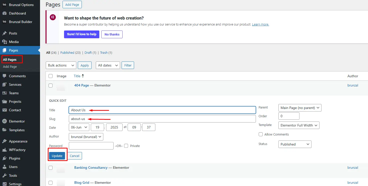The height and width of the screenshot is (186, 368).
Task: Click the Comments speech bubble icon
Action: [x=4, y=76]
